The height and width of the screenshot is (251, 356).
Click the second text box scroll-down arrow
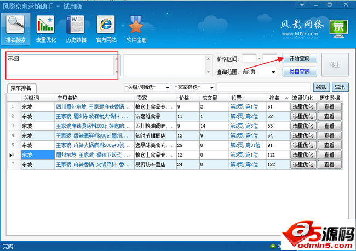tap(208, 71)
